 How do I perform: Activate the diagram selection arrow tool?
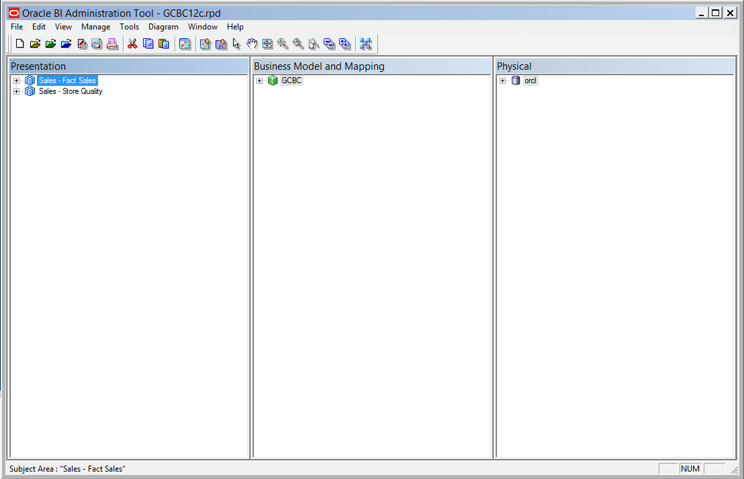pos(236,44)
